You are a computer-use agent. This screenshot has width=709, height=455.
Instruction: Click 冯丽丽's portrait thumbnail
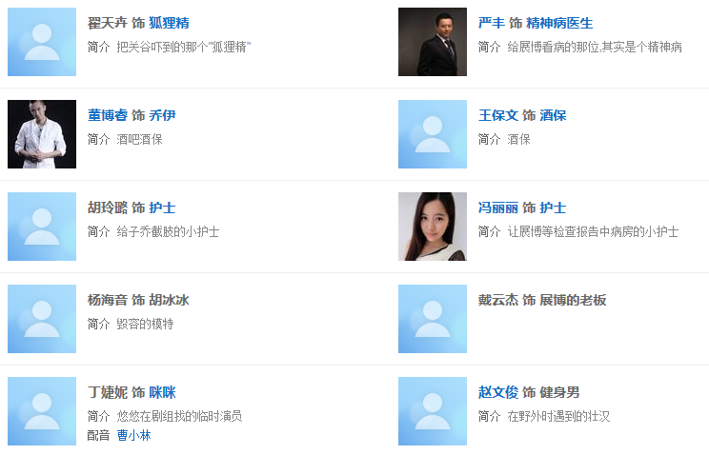[x=433, y=227]
